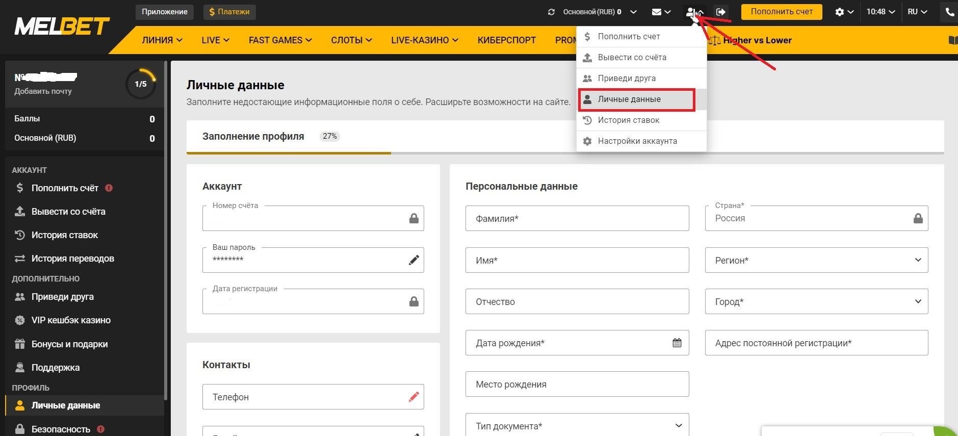958x436 pixels.
Task: Click the 1/5 profile progress circle
Action: [x=141, y=84]
